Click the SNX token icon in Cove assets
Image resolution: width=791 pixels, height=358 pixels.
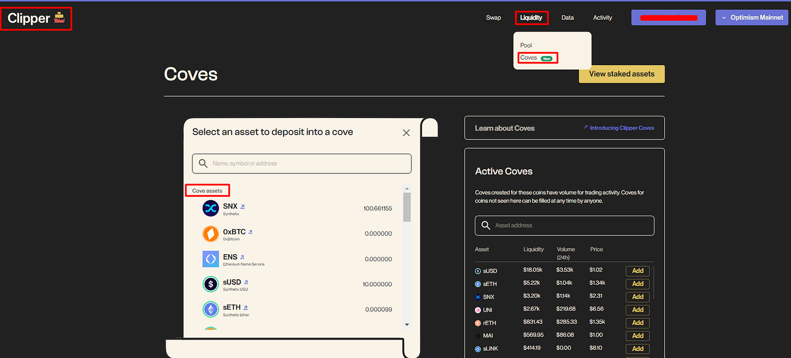pyautogui.click(x=211, y=208)
